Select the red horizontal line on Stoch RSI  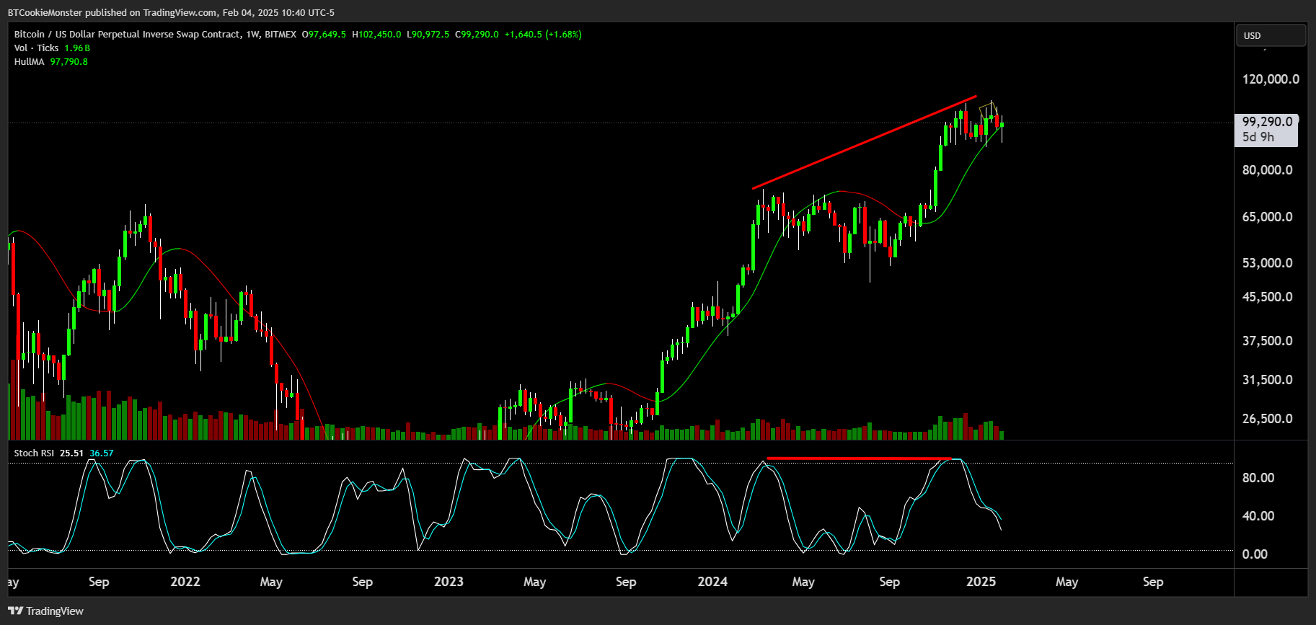[859, 458]
